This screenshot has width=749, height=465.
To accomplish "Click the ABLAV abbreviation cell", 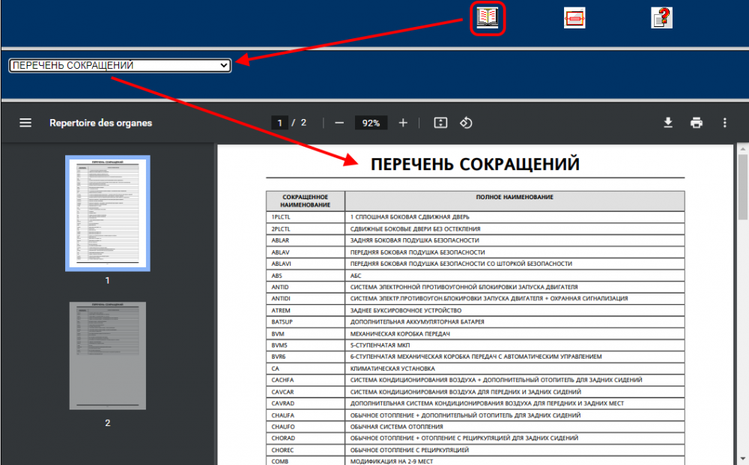I will point(306,252).
